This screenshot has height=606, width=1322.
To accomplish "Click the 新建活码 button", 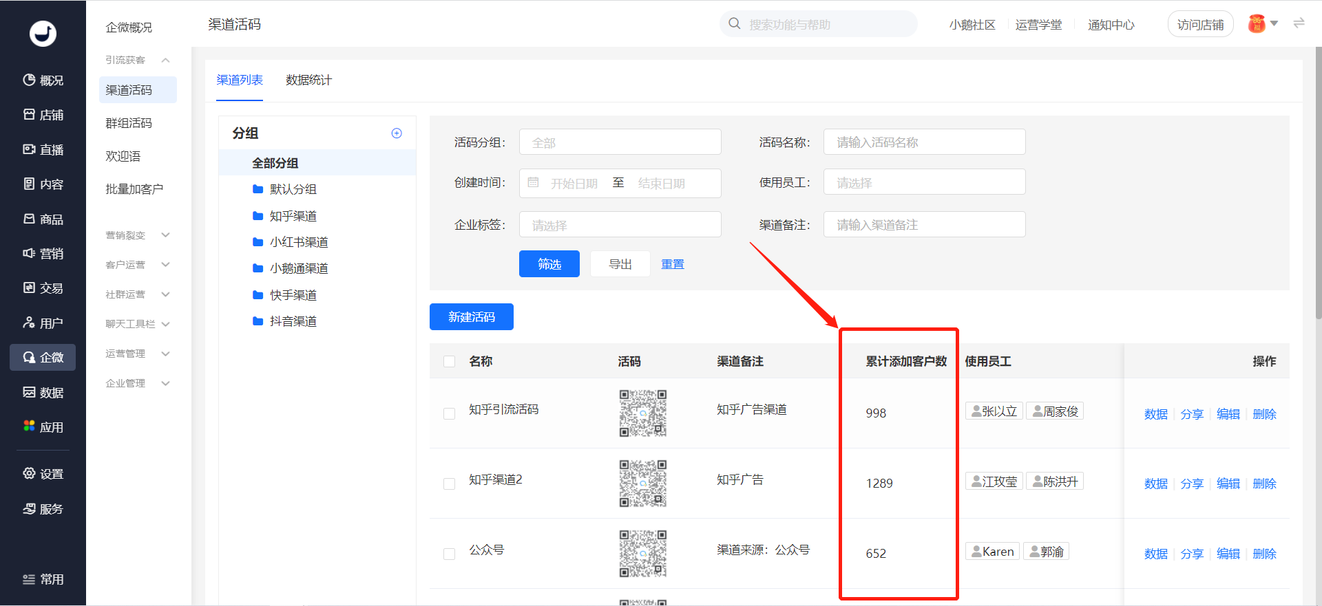I will tap(472, 317).
